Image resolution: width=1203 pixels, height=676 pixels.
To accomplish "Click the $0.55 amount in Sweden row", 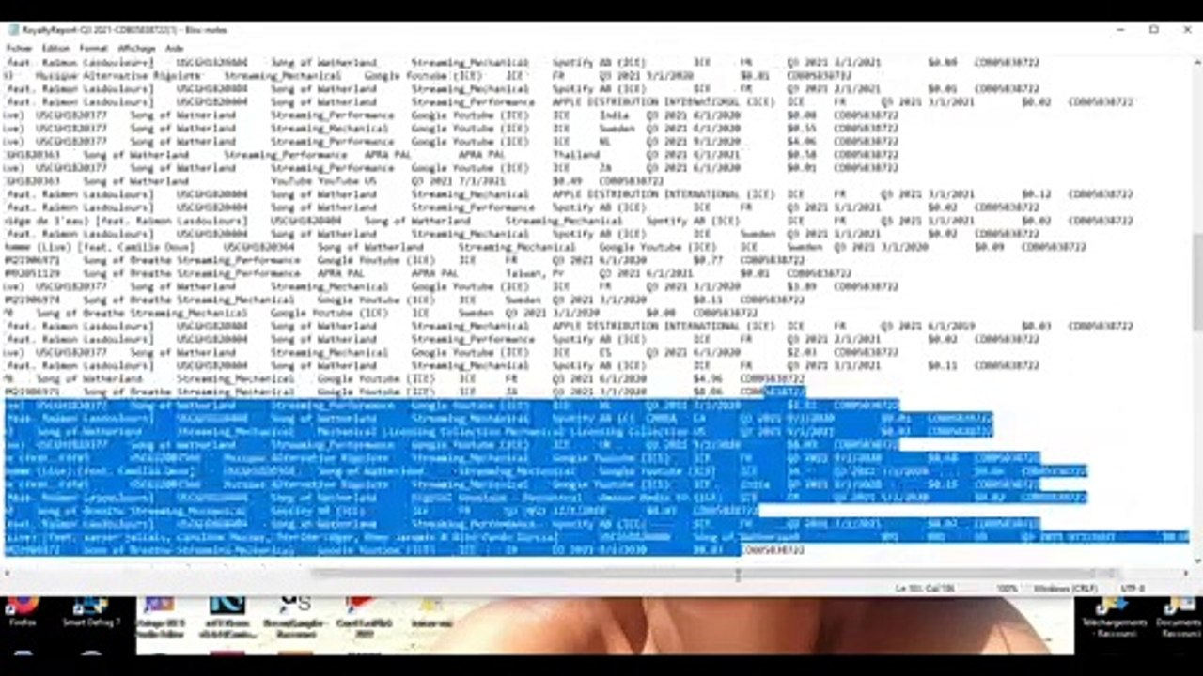I will [x=801, y=129].
